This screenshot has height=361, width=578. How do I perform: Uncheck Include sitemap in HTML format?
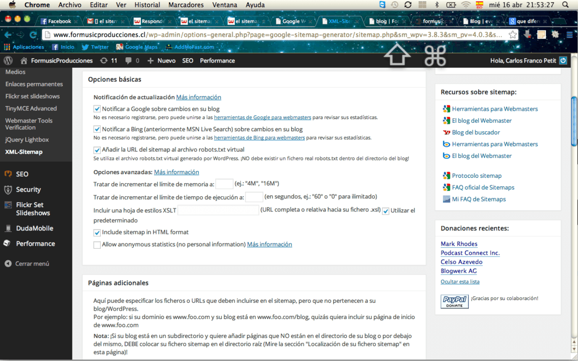[x=97, y=232]
